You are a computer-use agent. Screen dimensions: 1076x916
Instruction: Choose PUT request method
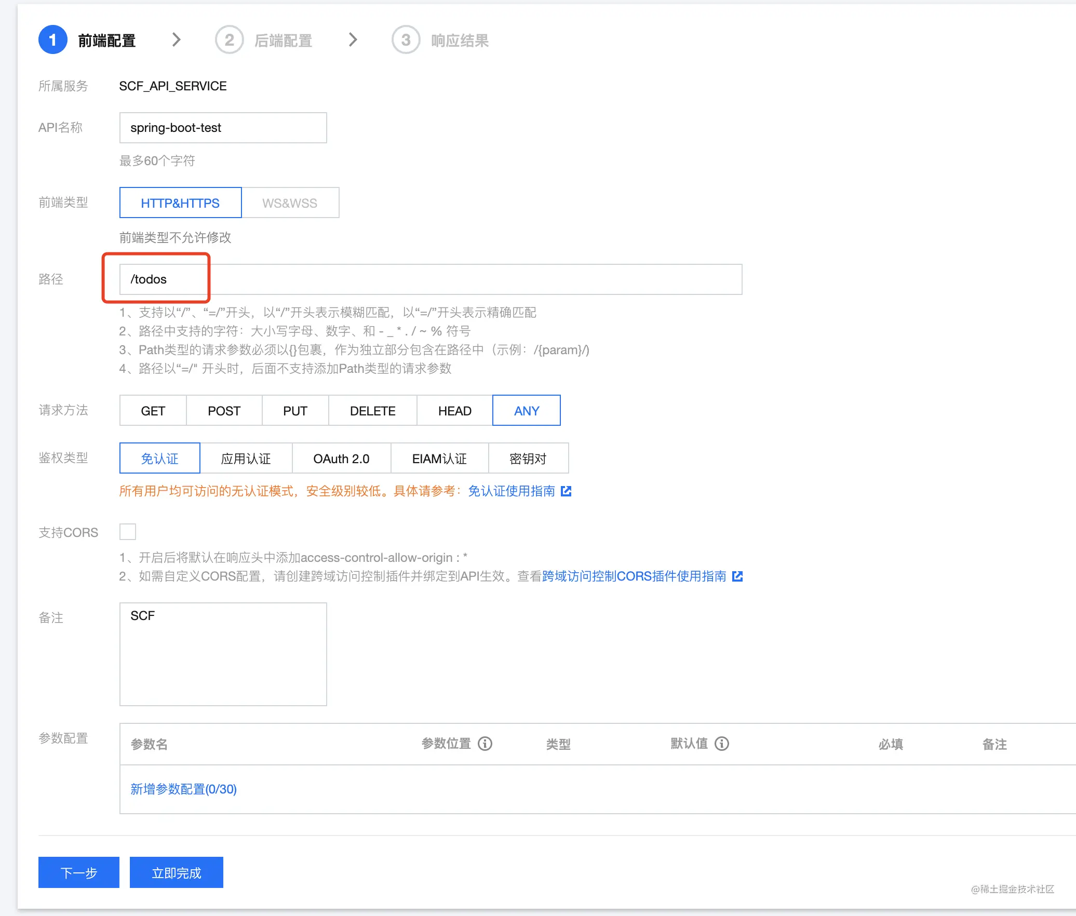(295, 410)
